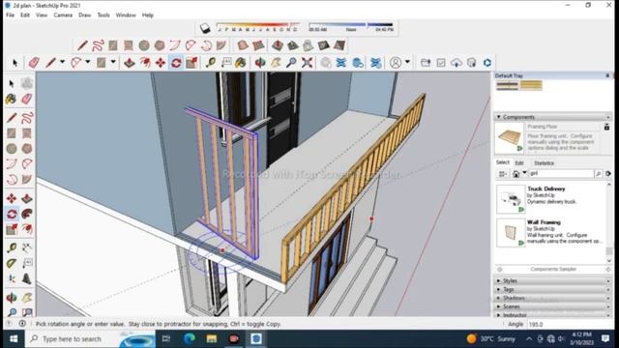Select Sandbox From Scratch tool
The height and width of the screenshot is (348, 619).
(258, 45)
